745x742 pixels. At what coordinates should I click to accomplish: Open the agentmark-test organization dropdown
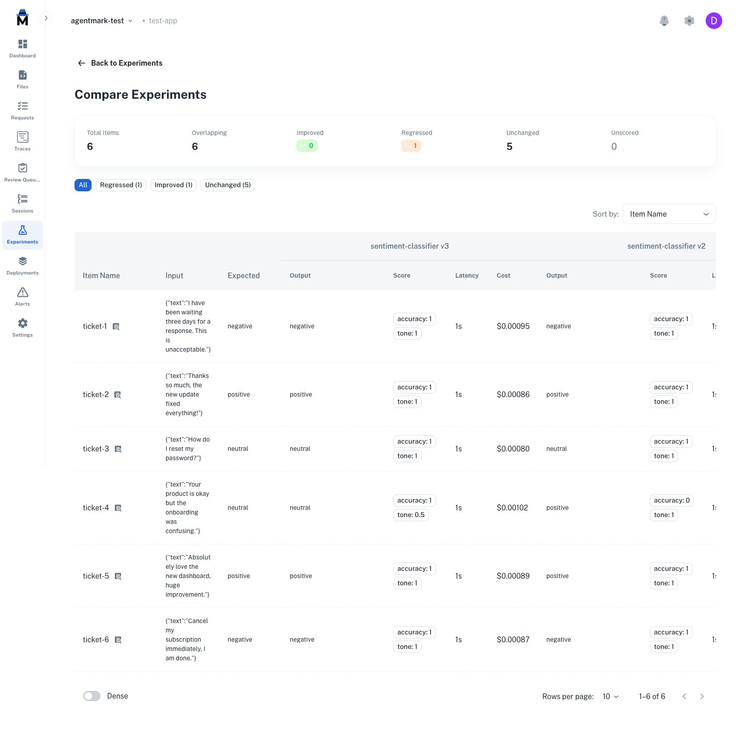point(102,21)
